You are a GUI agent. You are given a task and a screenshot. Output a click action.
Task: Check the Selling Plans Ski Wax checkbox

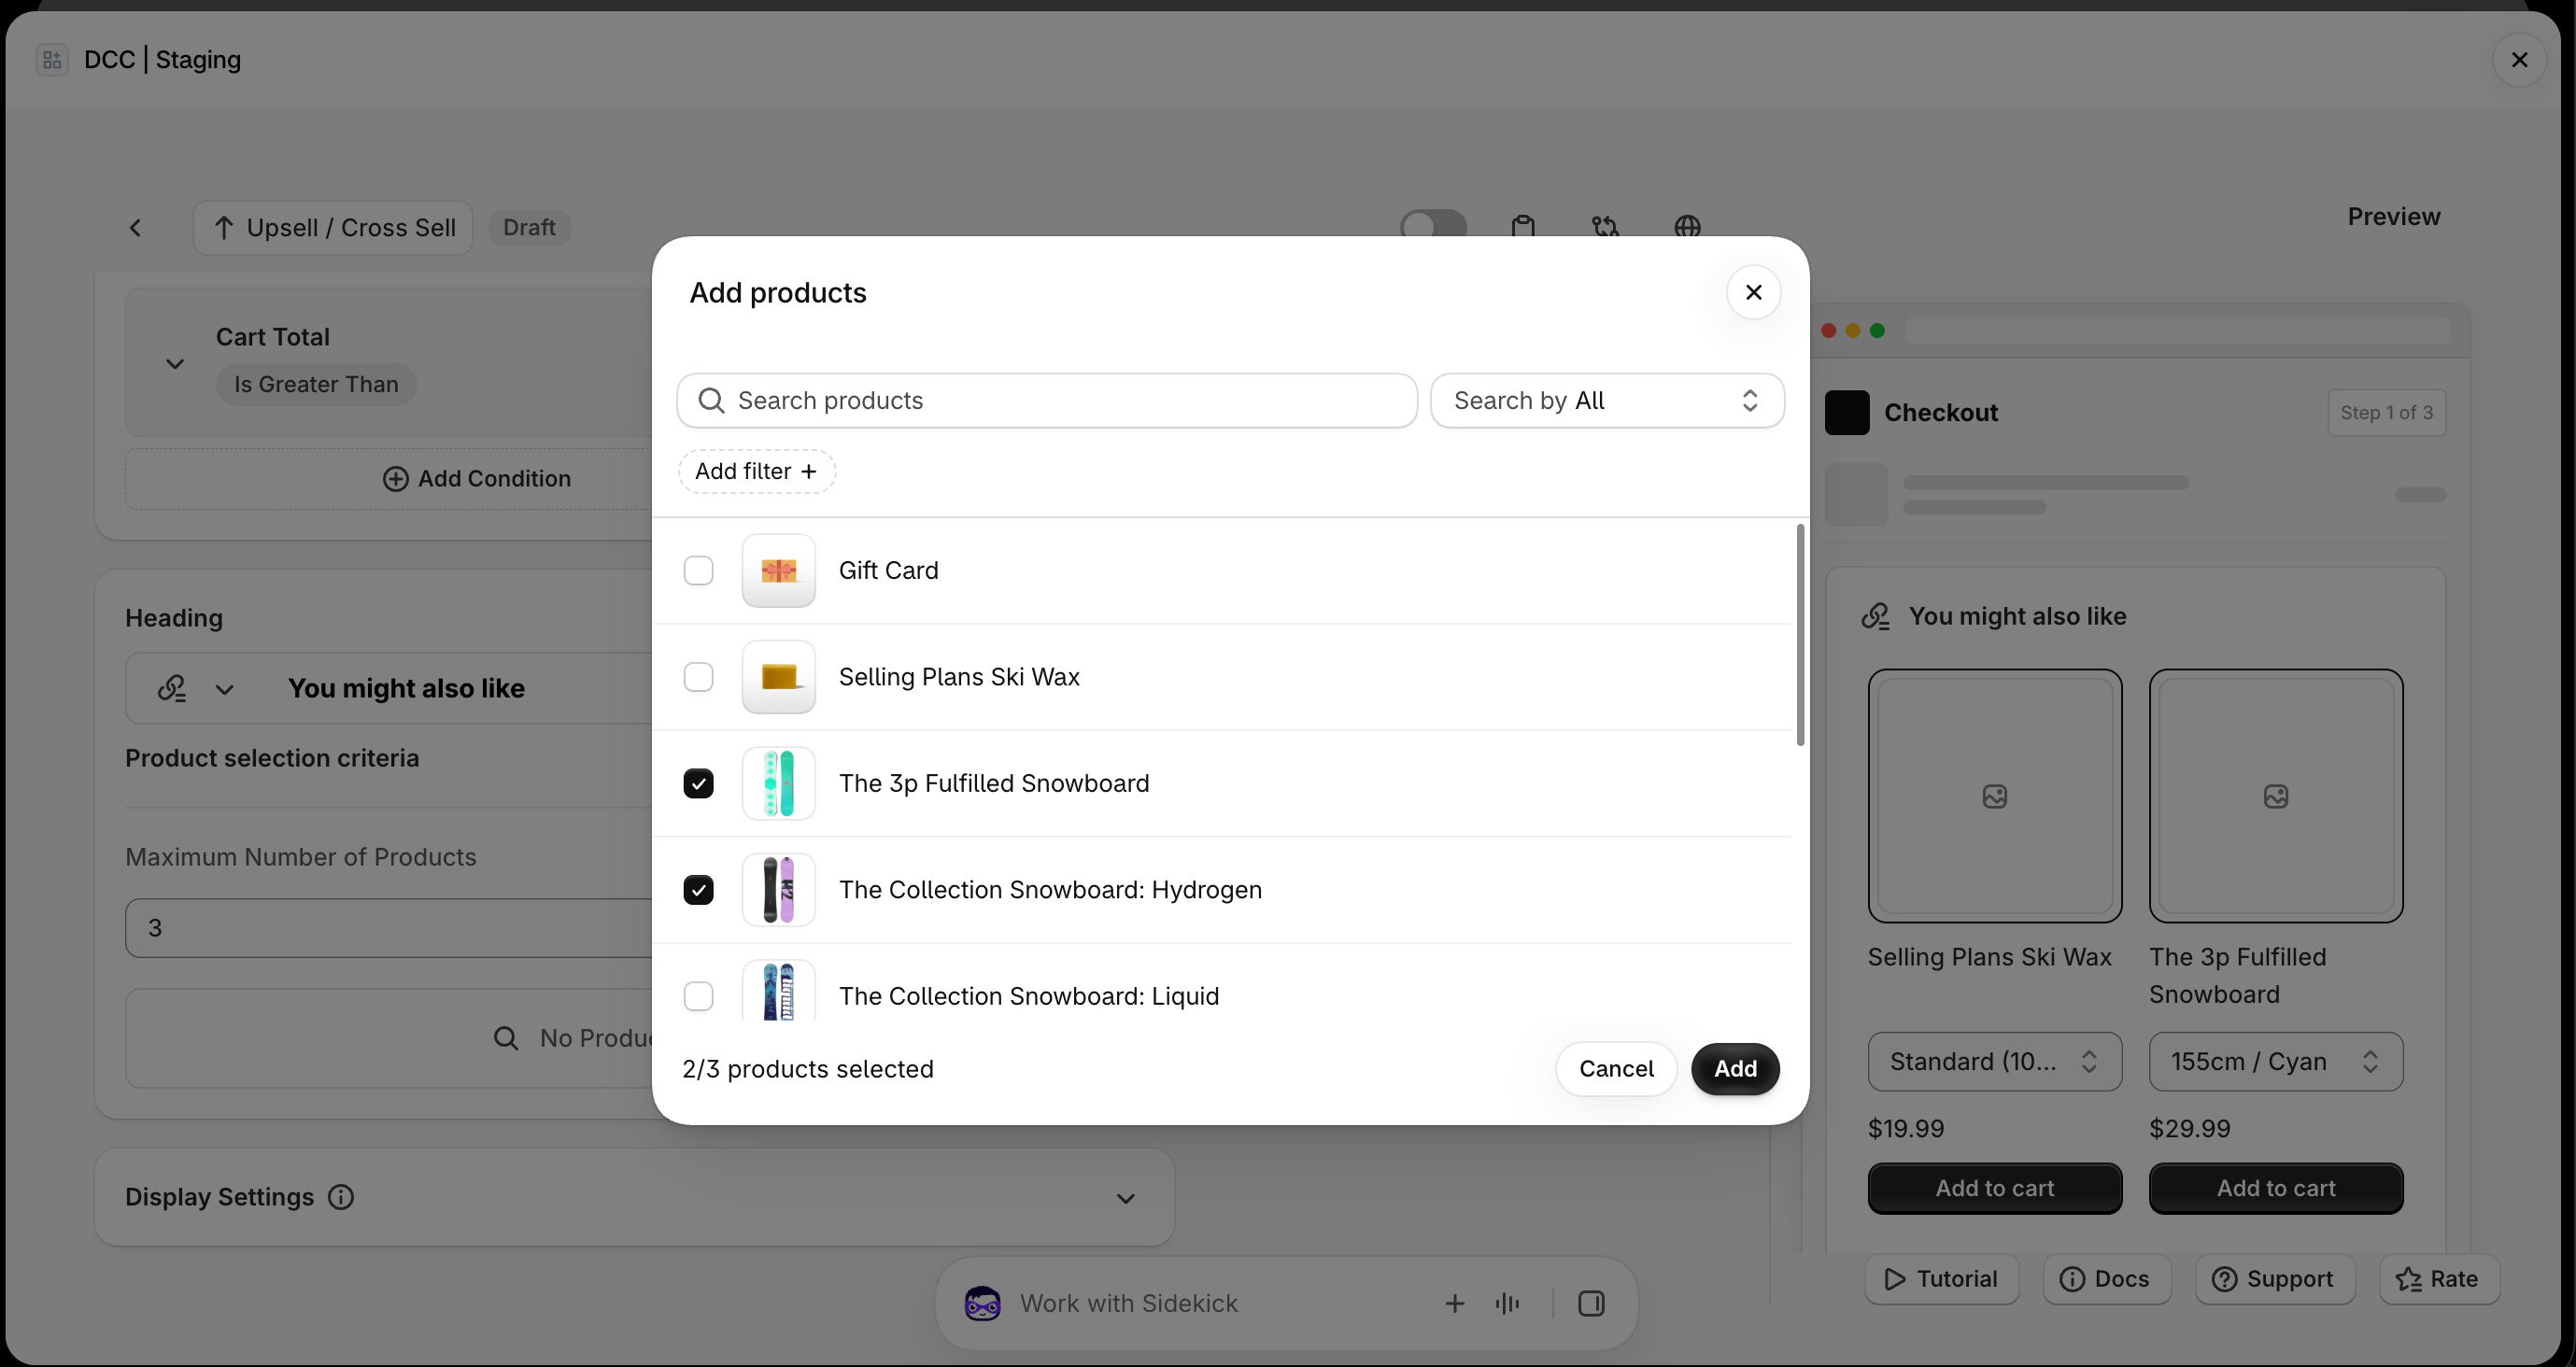(699, 677)
